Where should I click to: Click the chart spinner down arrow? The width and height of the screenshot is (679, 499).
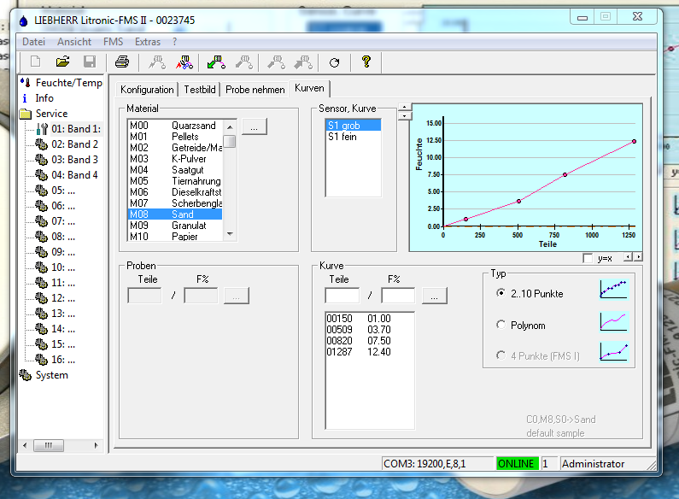pyautogui.click(x=405, y=115)
